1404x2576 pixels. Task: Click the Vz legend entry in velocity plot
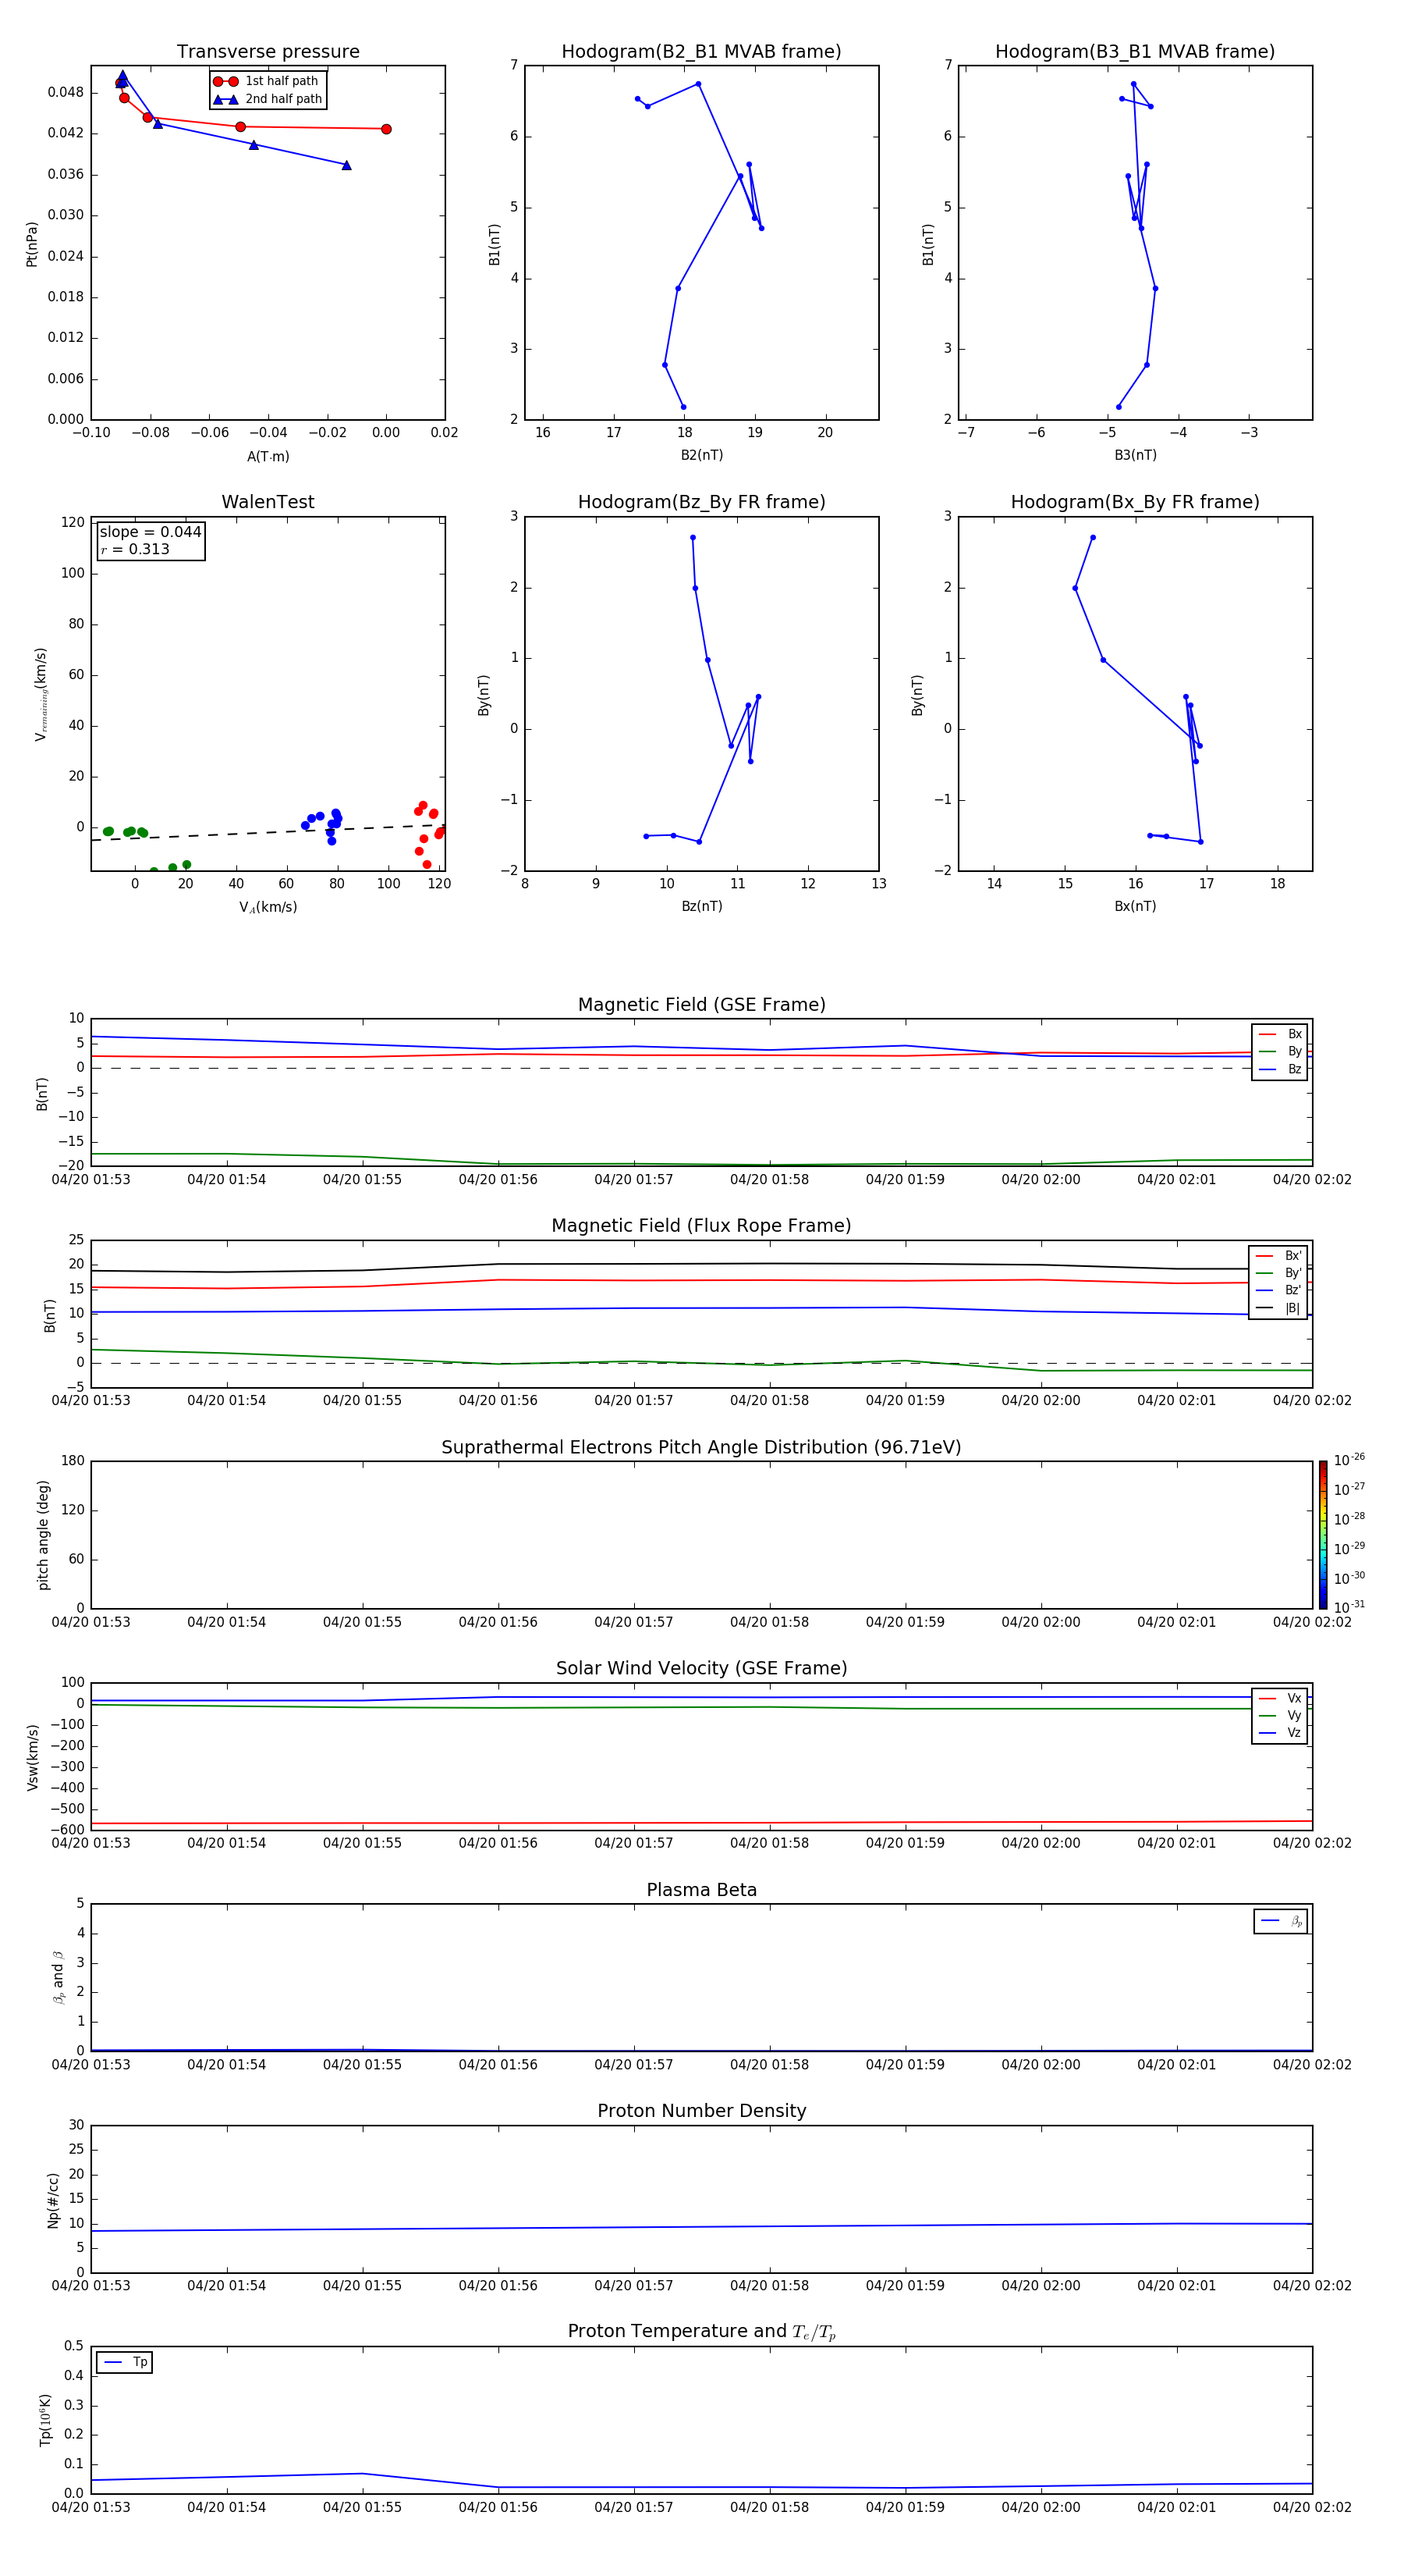pos(1280,1732)
